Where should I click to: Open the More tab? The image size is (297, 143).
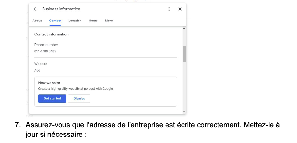(x=109, y=21)
